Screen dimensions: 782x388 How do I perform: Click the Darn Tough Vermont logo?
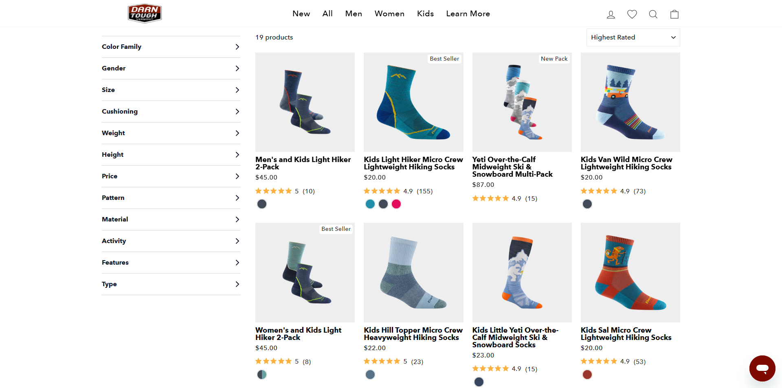pos(145,13)
